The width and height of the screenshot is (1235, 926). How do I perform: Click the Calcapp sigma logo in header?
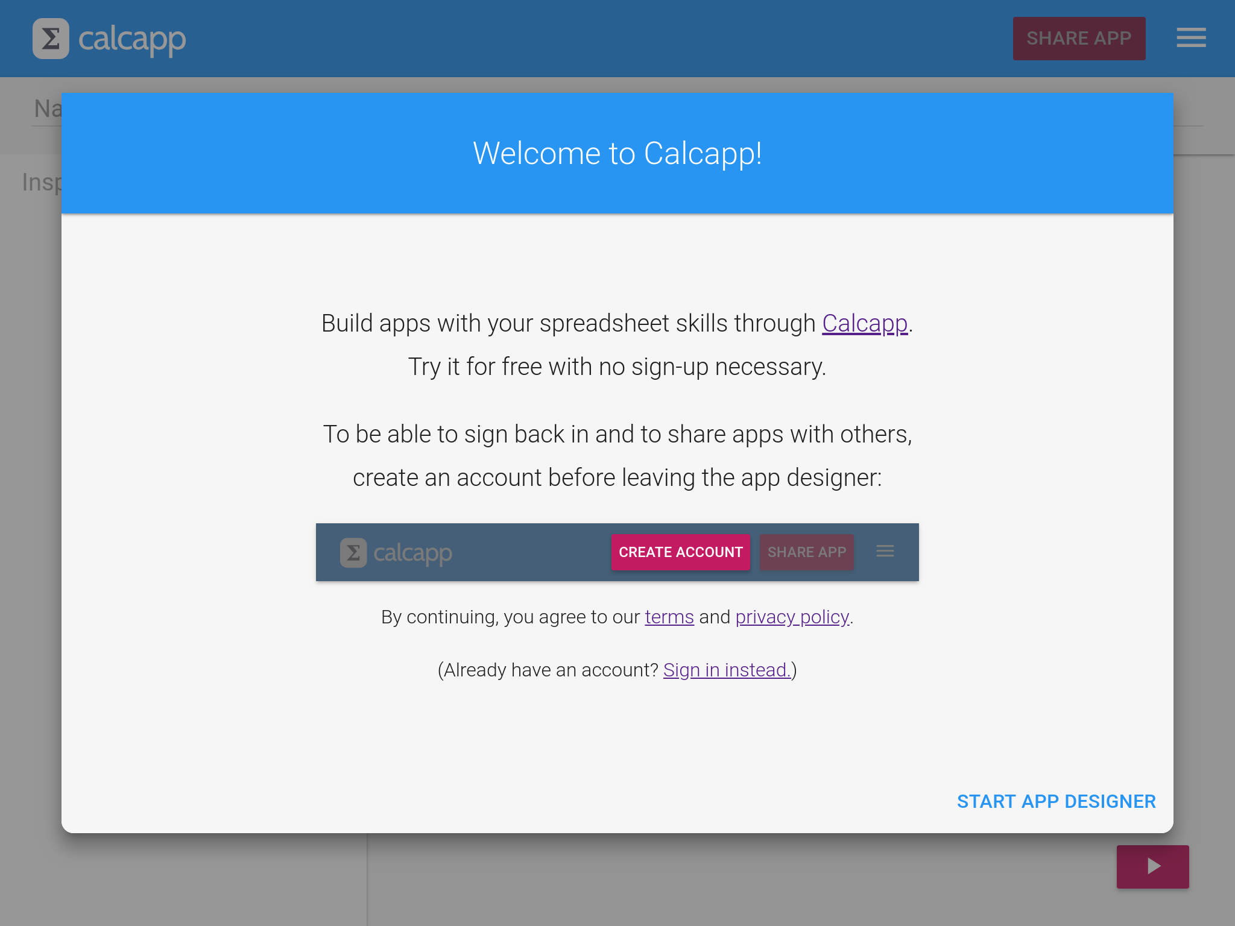click(51, 39)
